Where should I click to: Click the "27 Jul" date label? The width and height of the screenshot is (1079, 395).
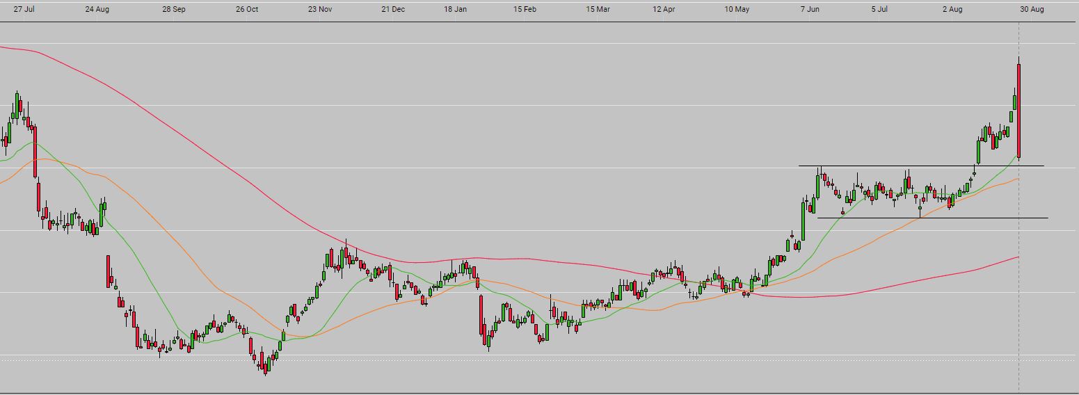(24, 10)
